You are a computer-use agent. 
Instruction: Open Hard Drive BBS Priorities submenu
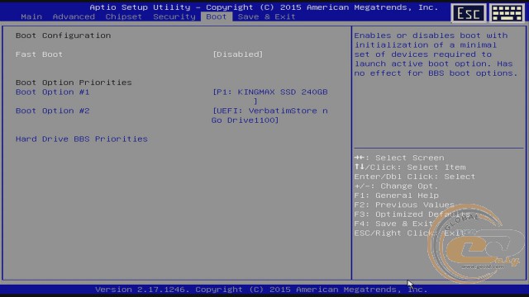pos(82,139)
